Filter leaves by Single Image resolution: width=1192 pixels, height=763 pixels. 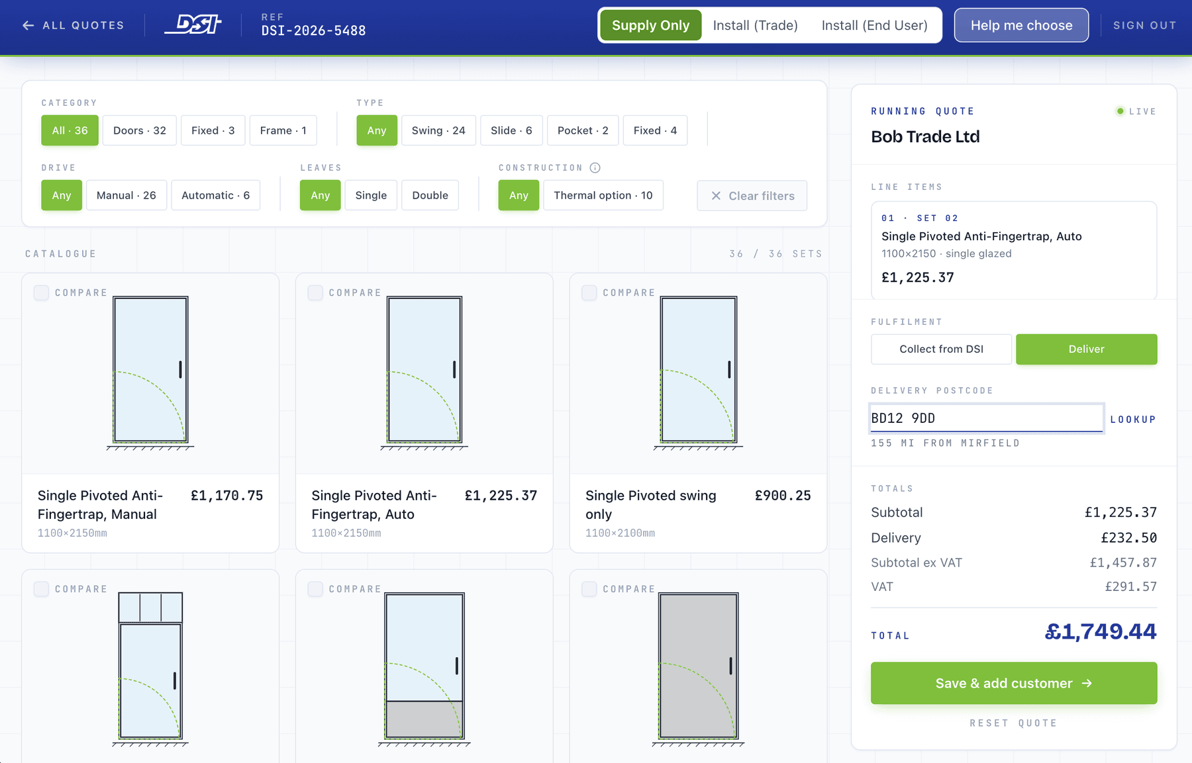pyautogui.click(x=371, y=195)
